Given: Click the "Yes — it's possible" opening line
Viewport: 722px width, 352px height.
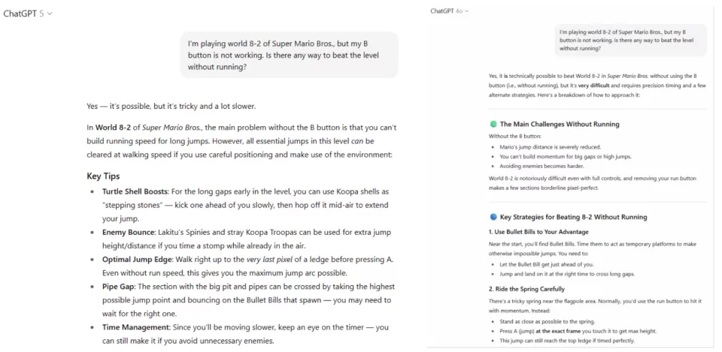Looking at the screenshot, I should click(x=171, y=106).
